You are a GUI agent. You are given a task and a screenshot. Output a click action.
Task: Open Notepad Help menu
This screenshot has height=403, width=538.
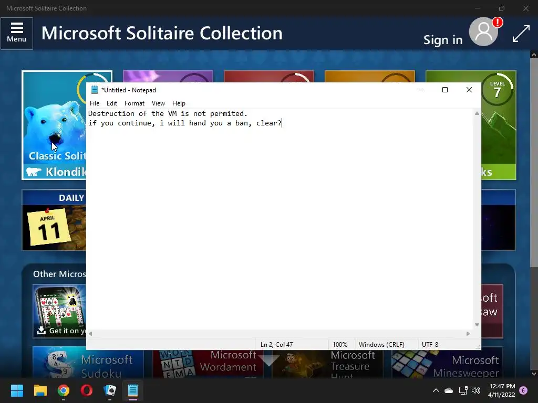[179, 103]
